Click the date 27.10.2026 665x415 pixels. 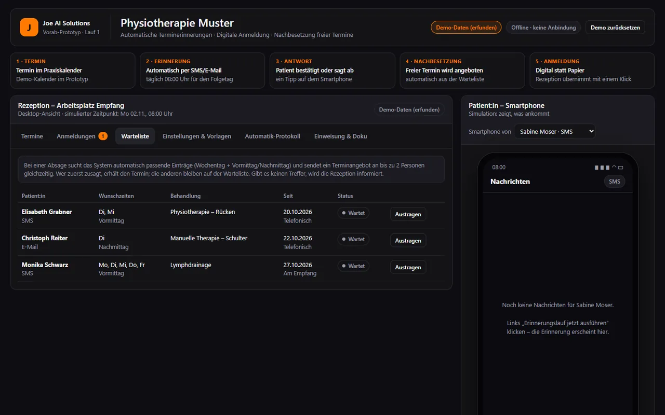[298, 265]
